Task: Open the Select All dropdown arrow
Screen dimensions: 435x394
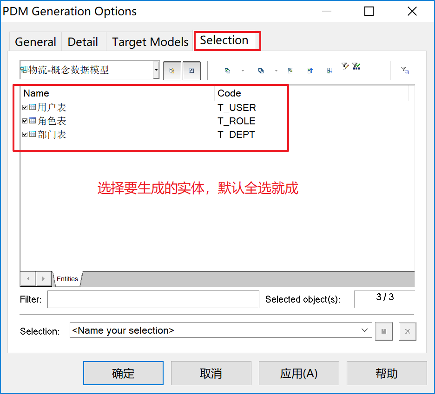Action: coord(243,71)
